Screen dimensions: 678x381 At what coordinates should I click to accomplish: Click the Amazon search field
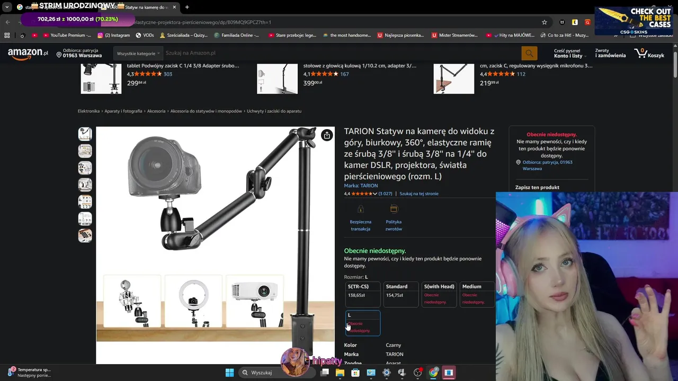click(342, 53)
